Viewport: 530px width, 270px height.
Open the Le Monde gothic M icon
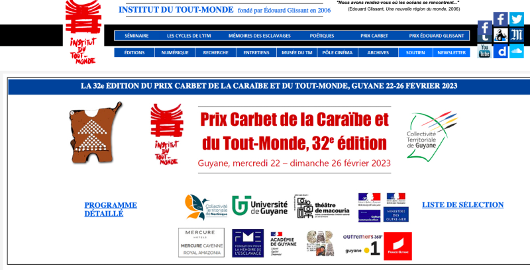pyautogui.click(x=517, y=35)
